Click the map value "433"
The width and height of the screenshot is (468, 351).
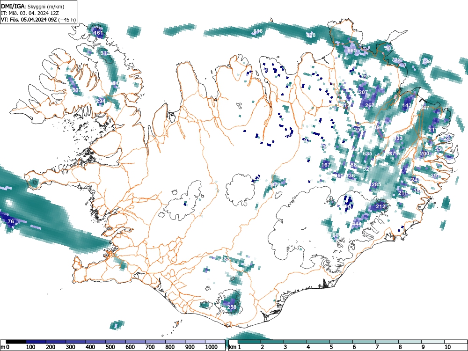[x=398, y=138]
